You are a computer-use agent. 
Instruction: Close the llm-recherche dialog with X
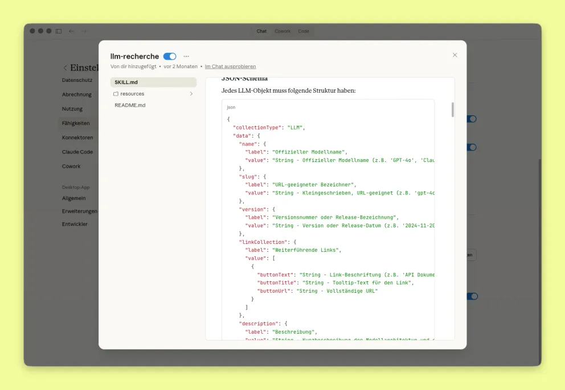point(455,55)
